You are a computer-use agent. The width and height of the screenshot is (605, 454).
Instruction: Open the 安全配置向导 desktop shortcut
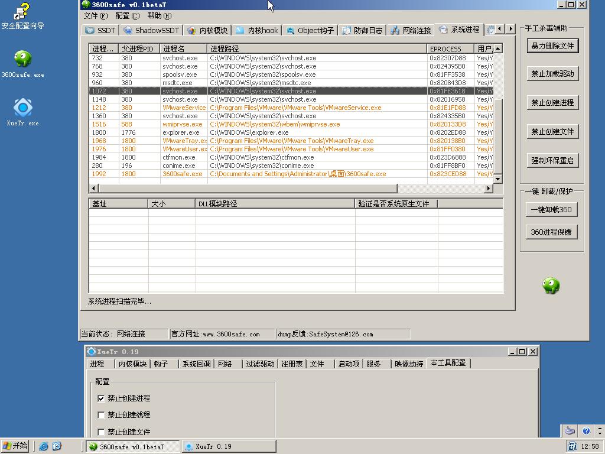[22, 17]
